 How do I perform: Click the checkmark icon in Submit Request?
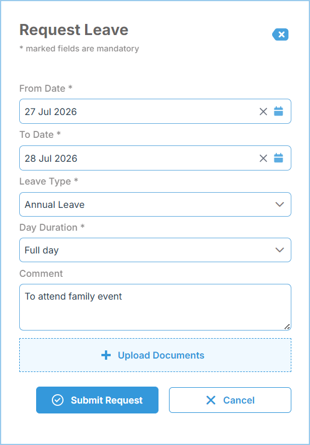click(58, 400)
